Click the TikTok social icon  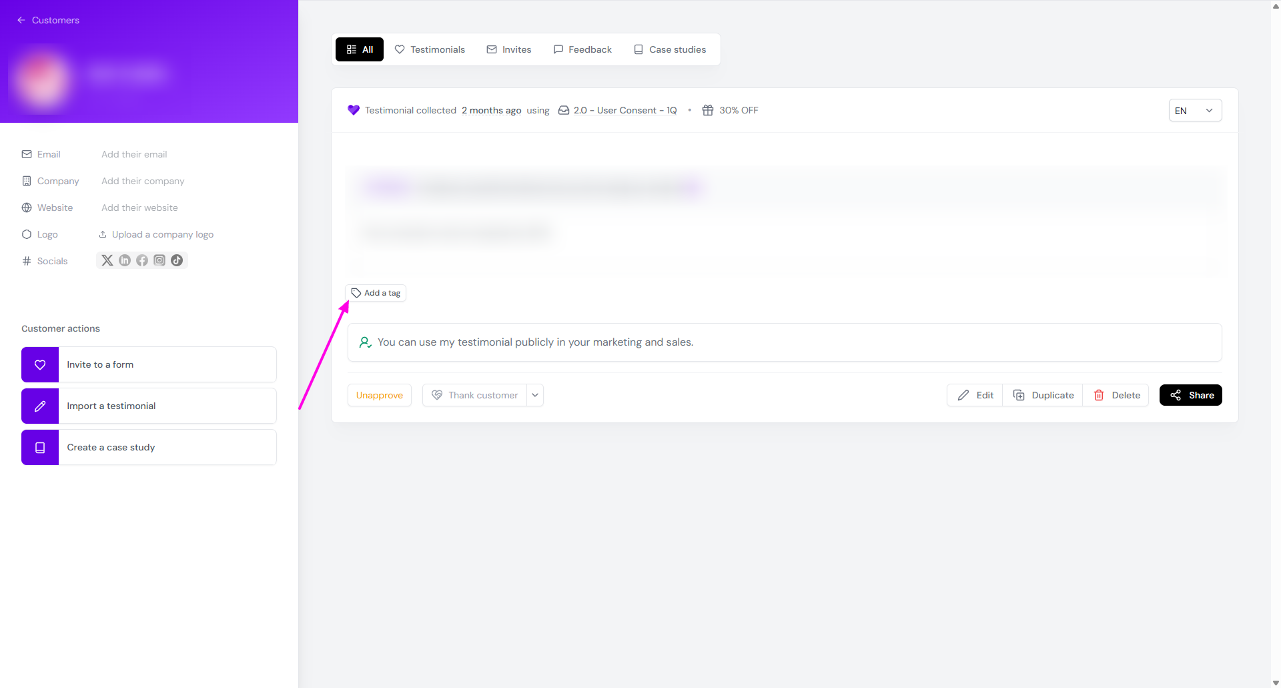[177, 260]
